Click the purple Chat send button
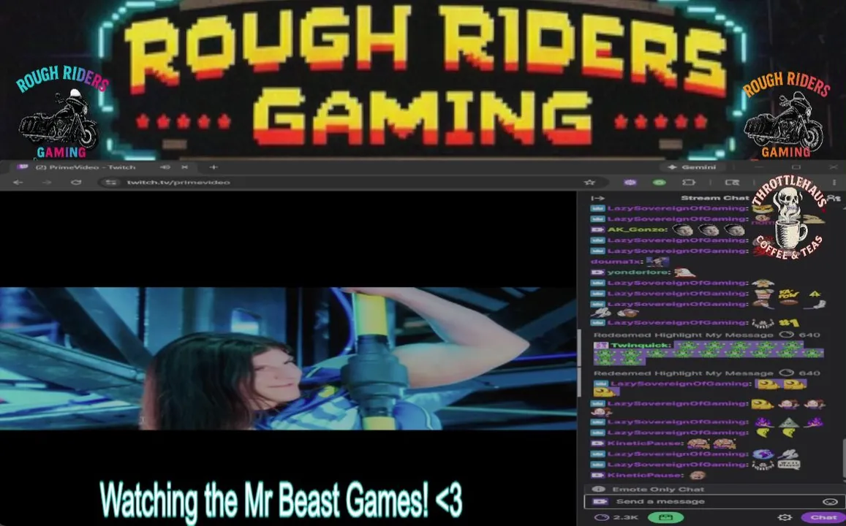 pyautogui.click(x=823, y=517)
